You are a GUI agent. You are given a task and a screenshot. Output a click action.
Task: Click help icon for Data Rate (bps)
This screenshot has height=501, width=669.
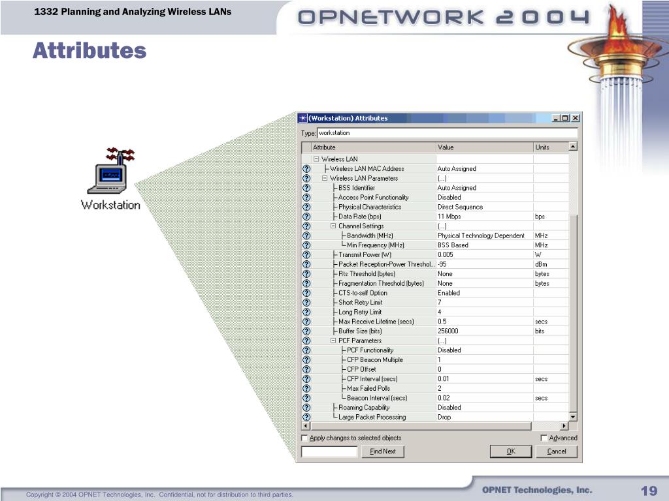pyautogui.click(x=306, y=217)
